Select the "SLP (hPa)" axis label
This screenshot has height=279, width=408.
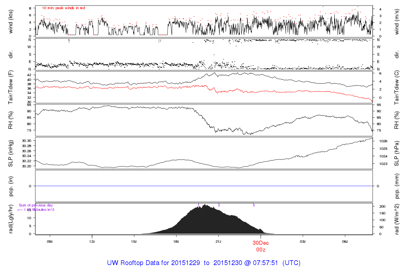[x=397, y=153]
